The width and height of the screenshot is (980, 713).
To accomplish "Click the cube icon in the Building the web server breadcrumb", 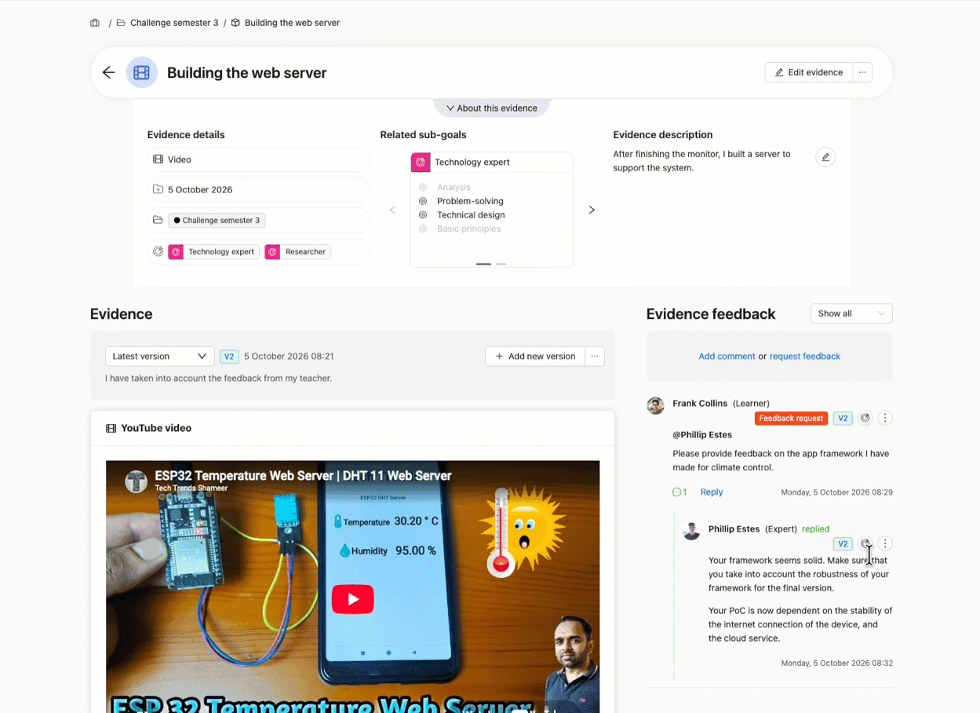I will pyautogui.click(x=235, y=23).
